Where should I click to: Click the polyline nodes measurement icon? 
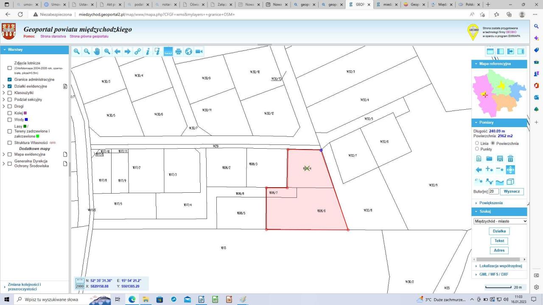[x=489, y=181]
